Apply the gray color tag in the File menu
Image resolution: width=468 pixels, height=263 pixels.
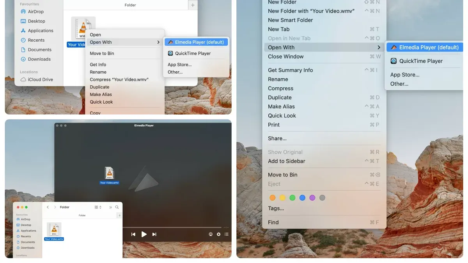(x=322, y=198)
